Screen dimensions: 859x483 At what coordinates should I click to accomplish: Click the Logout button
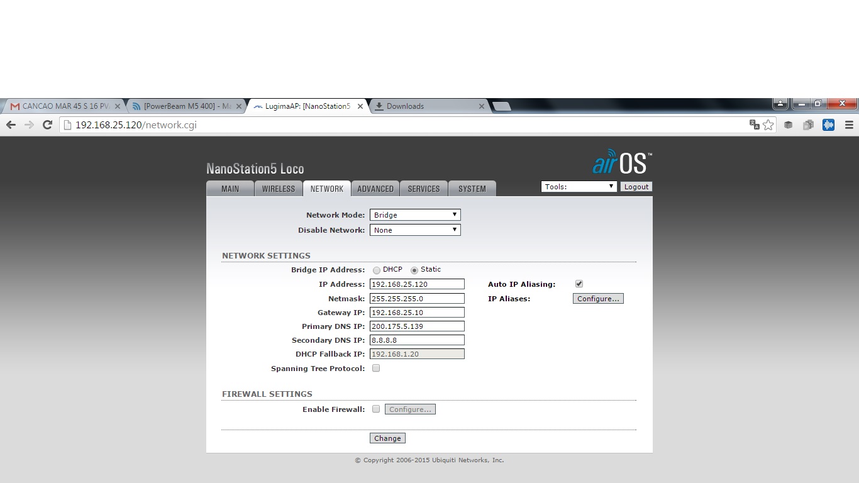tap(636, 187)
